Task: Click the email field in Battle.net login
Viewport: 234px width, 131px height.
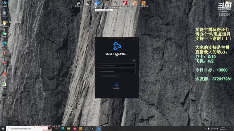Action: click(x=117, y=65)
